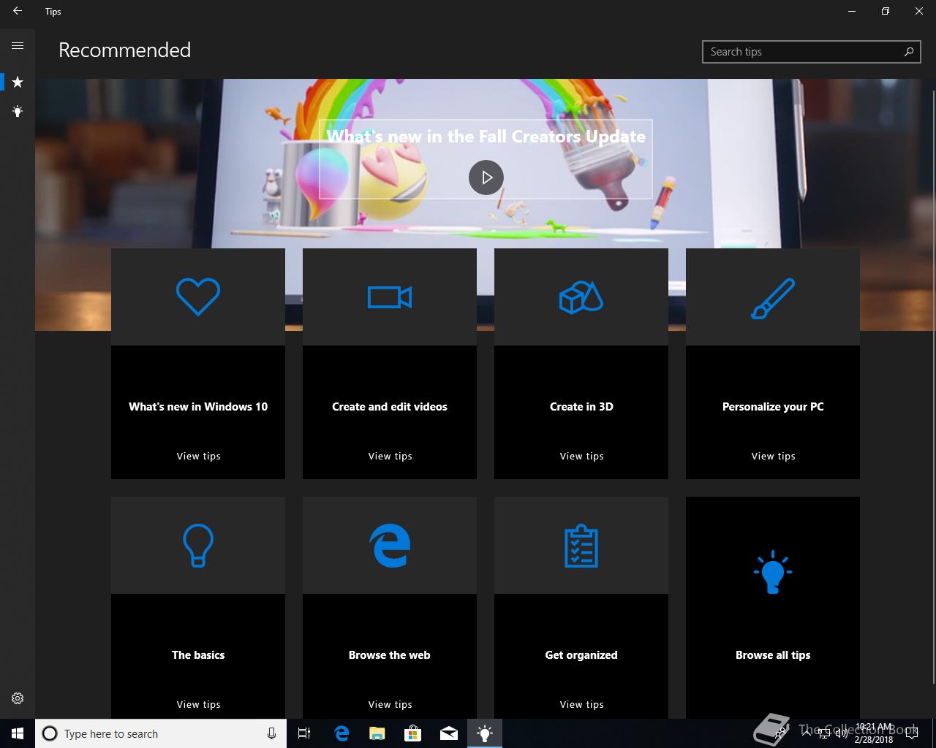Open Get organized title

click(x=581, y=655)
